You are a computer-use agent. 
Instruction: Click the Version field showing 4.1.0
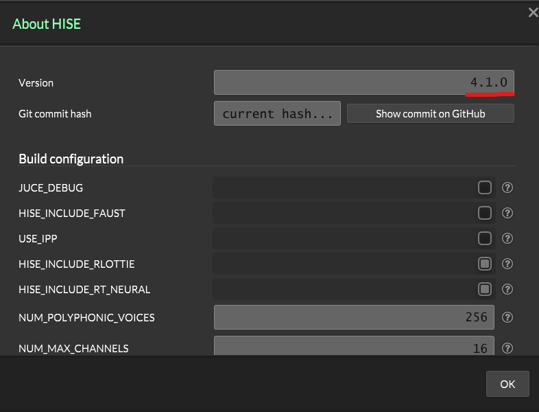pos(363,82)
